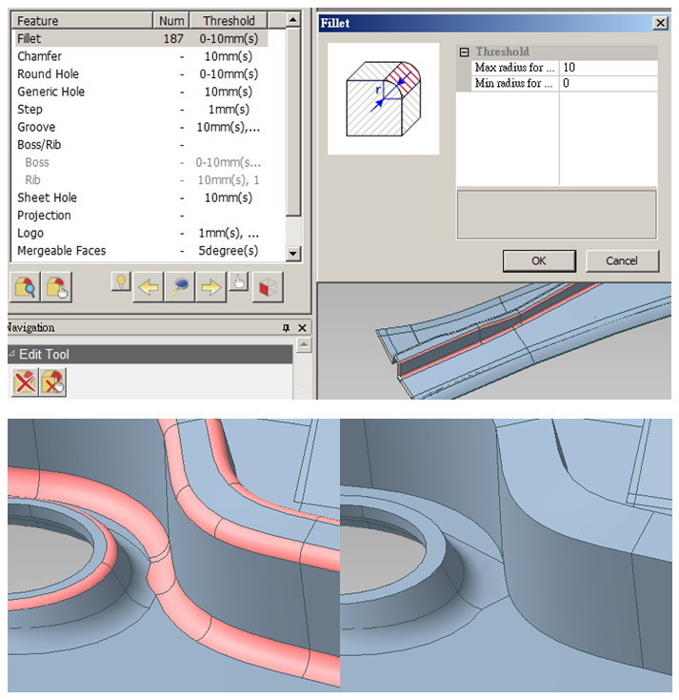Click the feature list scroll down arrow

coord(292,253)
